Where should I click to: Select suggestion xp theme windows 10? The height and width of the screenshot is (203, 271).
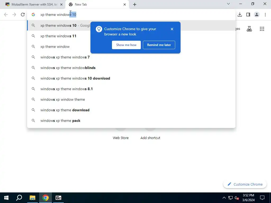tap(131, 25)
